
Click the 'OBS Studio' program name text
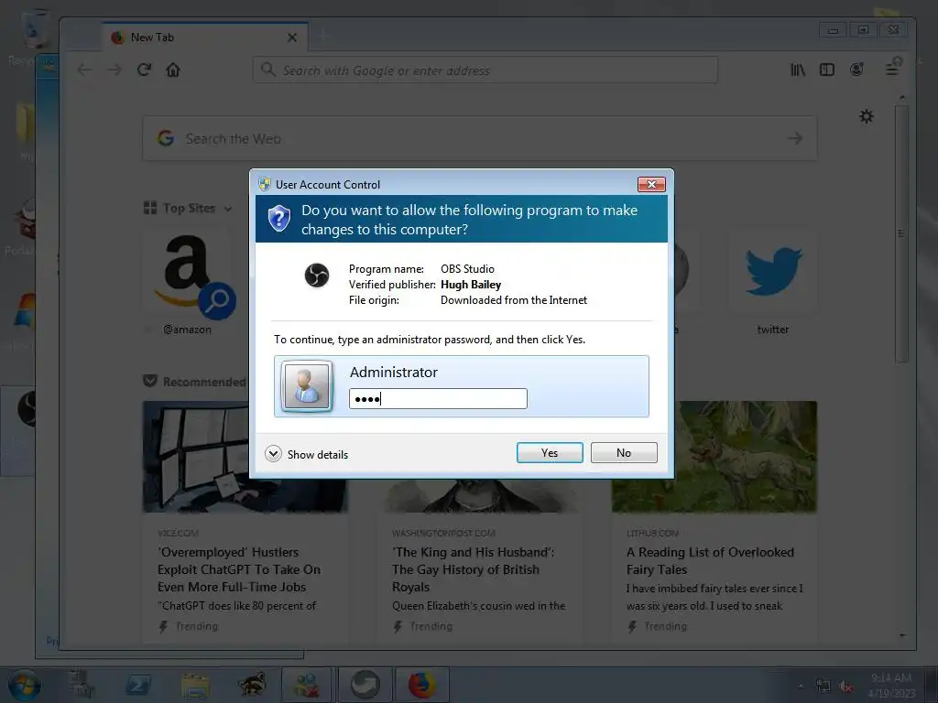467,269
